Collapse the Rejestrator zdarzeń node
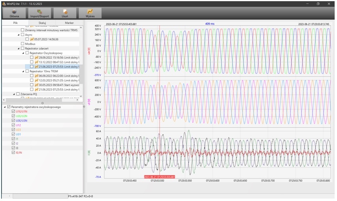The height and width of the screenshot is (201, 337). click(x=19, y=48)
